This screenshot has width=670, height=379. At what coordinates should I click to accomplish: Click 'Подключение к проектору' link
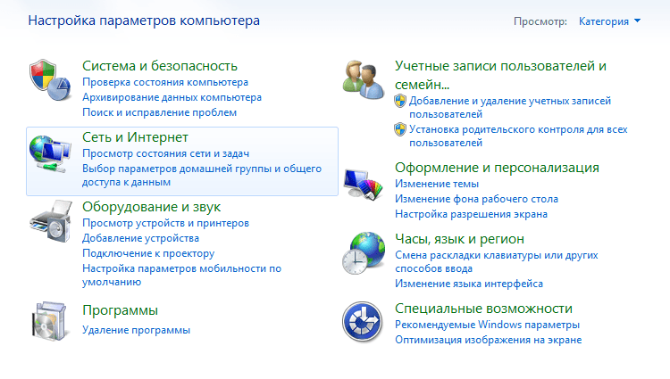148,253
